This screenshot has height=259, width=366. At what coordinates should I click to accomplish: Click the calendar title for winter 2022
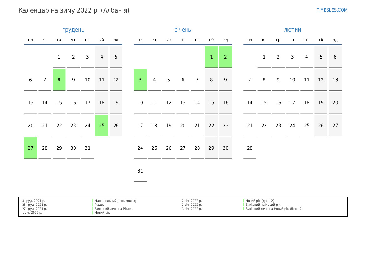click(74, 10)
